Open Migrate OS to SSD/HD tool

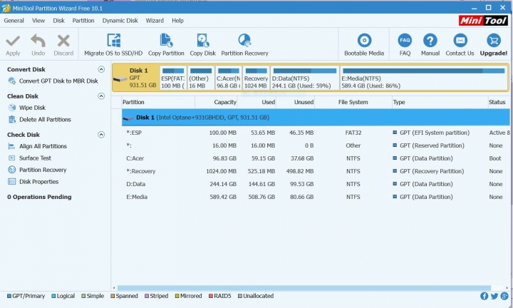click(x=113, y=45)
